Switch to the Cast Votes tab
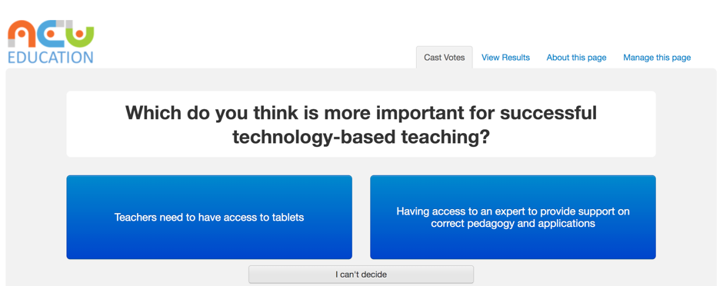The height and width of the screenshot is (286, 723). tap(444, 58)
